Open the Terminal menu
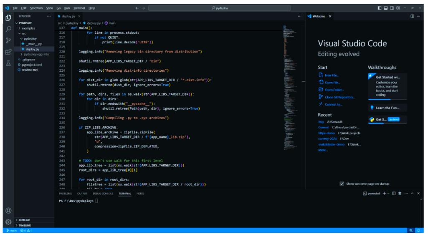 pos(79,8)
